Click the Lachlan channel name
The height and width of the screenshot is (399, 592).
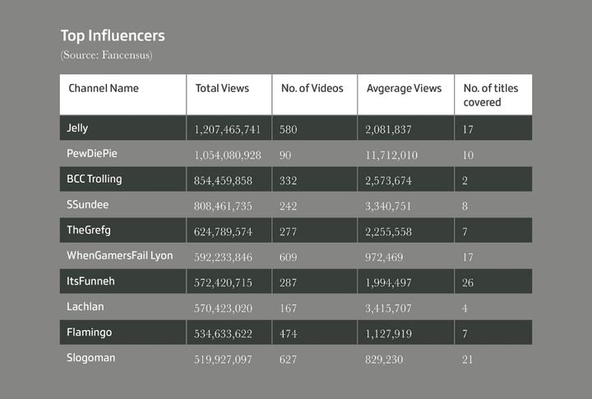(86, 307)
